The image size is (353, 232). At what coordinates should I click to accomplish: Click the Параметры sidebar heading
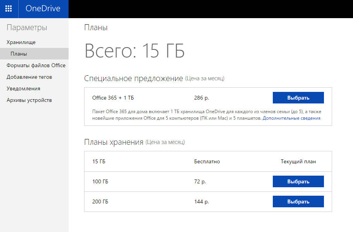click(27, 27)
